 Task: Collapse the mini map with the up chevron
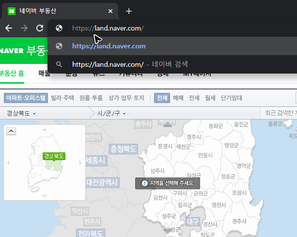coord(11,131)
